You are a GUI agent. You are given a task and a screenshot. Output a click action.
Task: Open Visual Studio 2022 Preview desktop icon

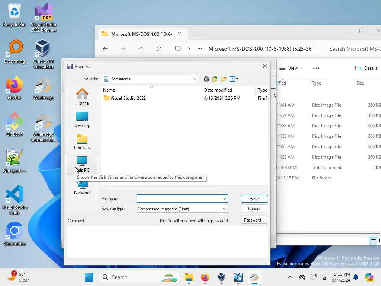[x=44, y=18]
